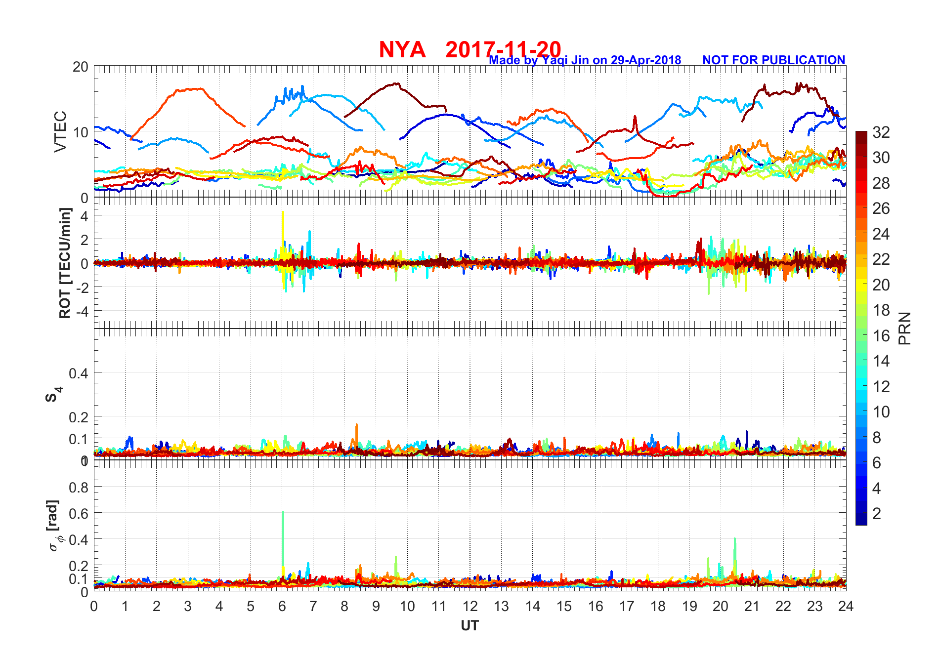Click tick label 32 on the PRN colorbar
The width and height of the screenshot is (940, 657).
pyautogui.click(x=881, y=132)
